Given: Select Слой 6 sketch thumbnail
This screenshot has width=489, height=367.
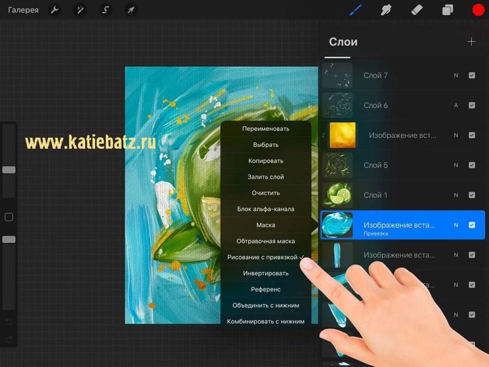Looking at the screenshot, I should 337,105.
